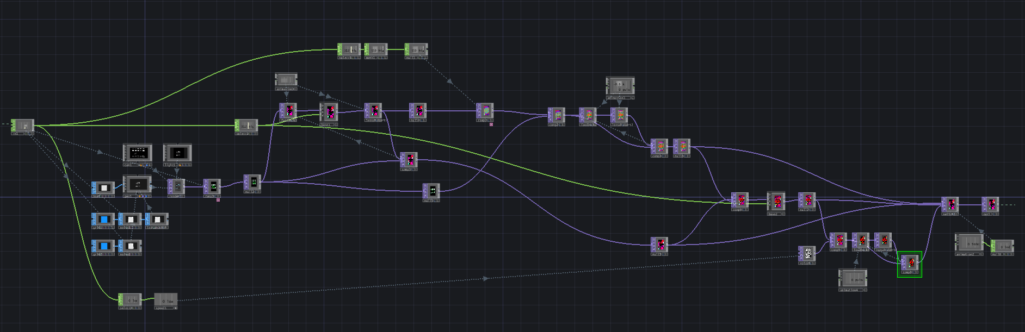Image resolution: width=1025 pixels, height=332 pixels.
Task: Select the comp3 composite node
Action: click(x=409, y=160)
